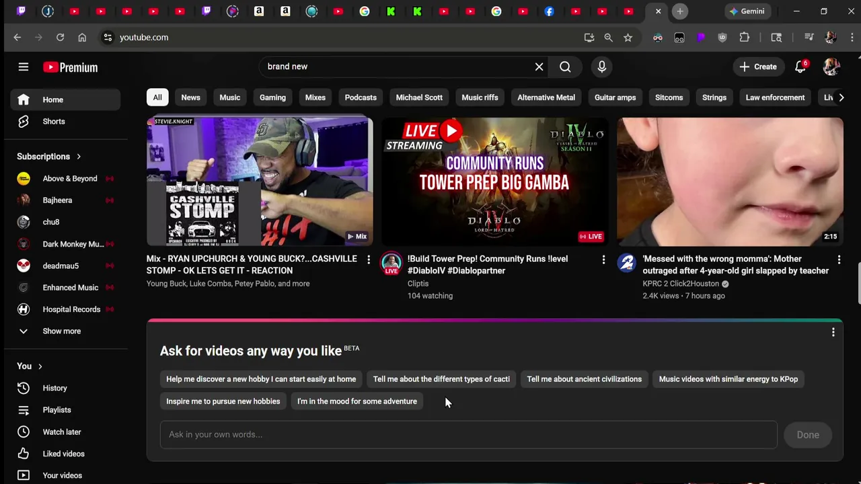Open the chu8 subscription

[x=65, y=222]
